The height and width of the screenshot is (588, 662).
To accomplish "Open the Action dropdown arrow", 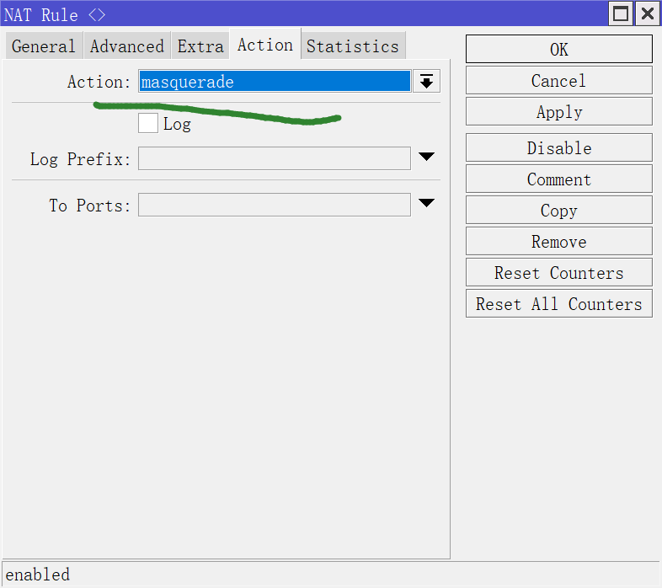I will [x=426, y=82].
